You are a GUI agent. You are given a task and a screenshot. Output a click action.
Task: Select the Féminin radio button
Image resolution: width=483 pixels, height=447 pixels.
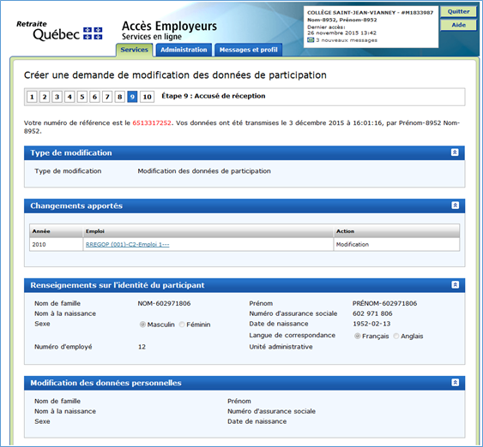point(182,325)
